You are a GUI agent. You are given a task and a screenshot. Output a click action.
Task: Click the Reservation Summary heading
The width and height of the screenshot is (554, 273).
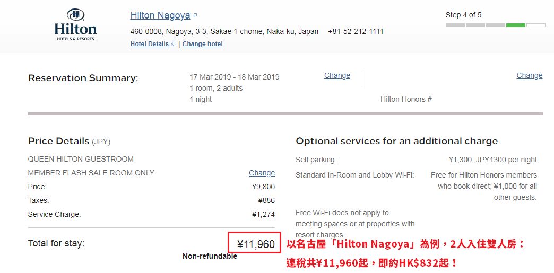[83, 78]
